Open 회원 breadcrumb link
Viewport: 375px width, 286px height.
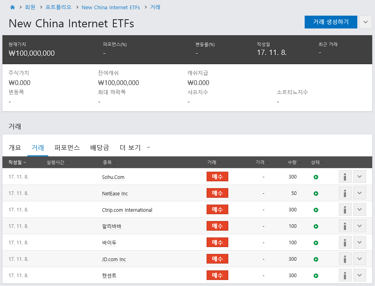pos(30,7)
